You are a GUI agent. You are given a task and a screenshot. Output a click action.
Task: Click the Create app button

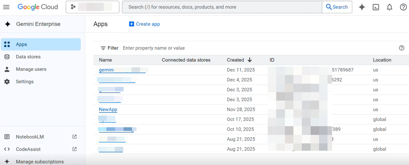click(144, 24)
